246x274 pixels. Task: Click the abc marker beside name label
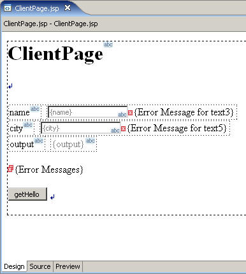point(35,109)
